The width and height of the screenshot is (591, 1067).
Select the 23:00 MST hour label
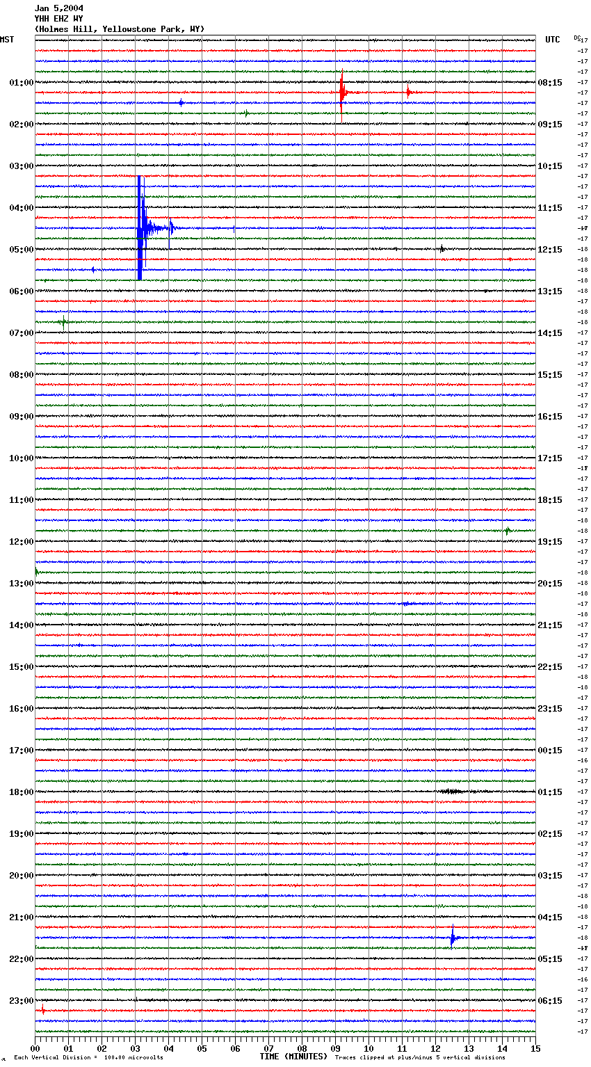(x=22, y=1001)
